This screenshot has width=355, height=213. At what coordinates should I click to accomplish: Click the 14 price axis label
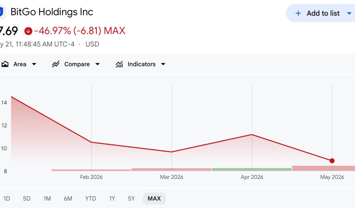tap(4, 103)
